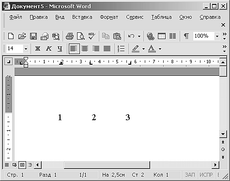Open print preview with magnifier page icon
Image resolution: width=230 pixels, height=181 pixels.
point(80,36)
